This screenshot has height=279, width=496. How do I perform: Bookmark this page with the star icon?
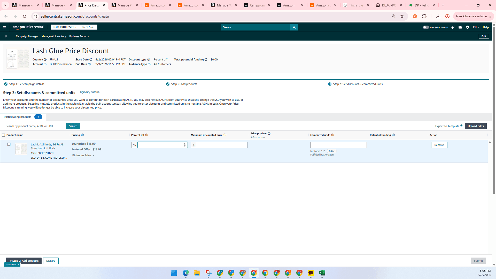coord(402,16)
